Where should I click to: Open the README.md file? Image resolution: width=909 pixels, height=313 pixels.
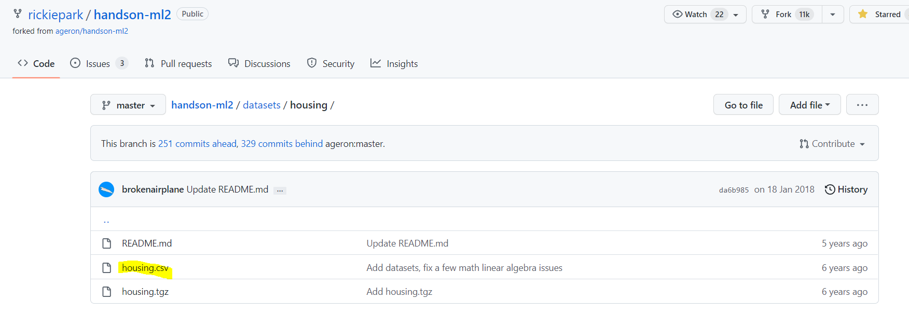tap(147, 243)
